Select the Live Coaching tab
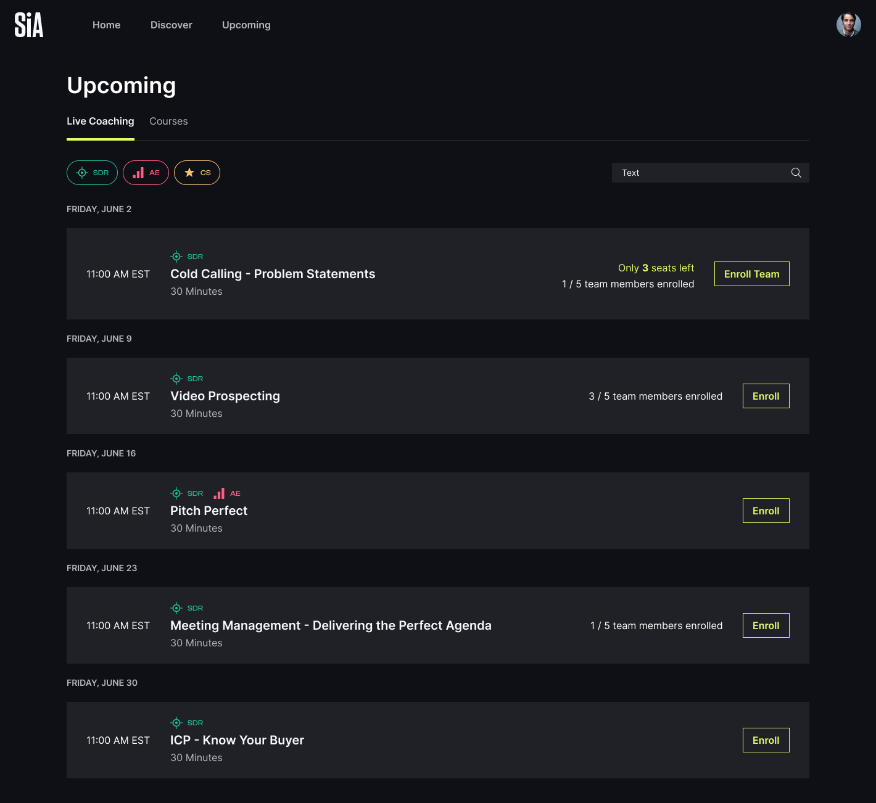The width and height of the screenshot is (876, 803). 101,121
